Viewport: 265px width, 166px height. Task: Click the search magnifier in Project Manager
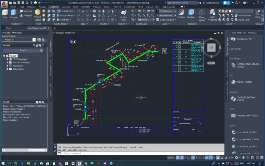pos(42,50)
